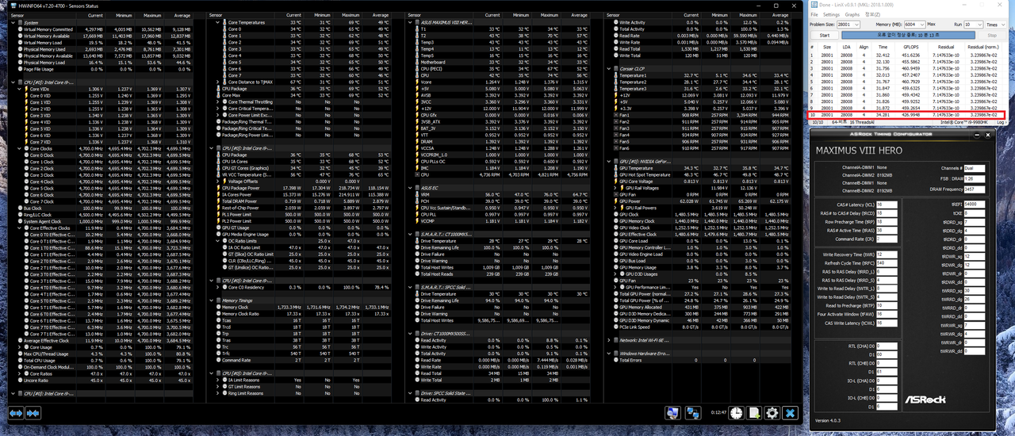Image resolution: width=1015 pixels, height=436 pixels.
Task: Collapse the Core Temperatures tree node
Action: [217, 22]
